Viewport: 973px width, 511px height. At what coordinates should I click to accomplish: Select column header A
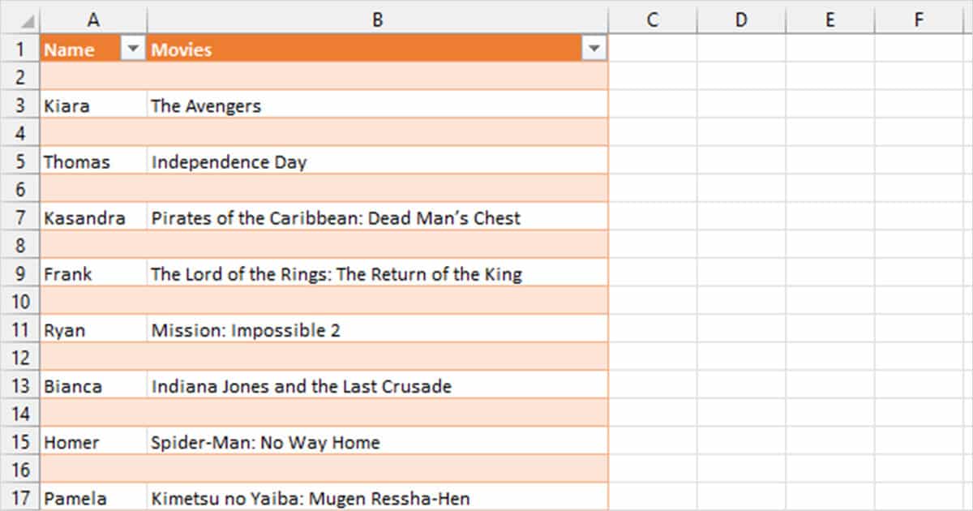[x=92, y=18]
